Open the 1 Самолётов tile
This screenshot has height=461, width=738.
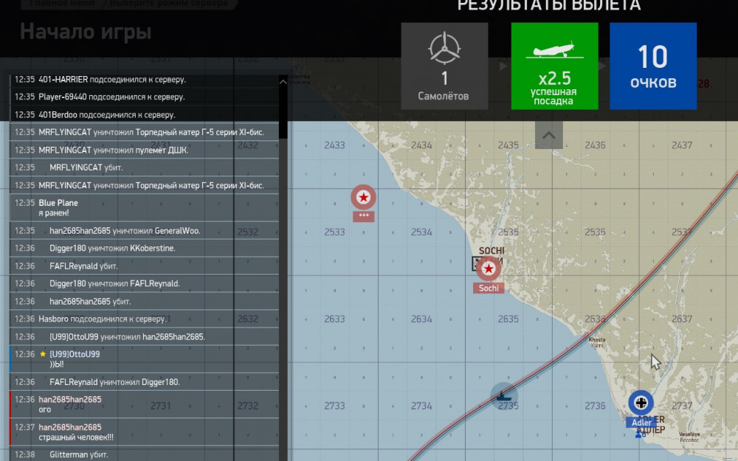pos(444,66)
